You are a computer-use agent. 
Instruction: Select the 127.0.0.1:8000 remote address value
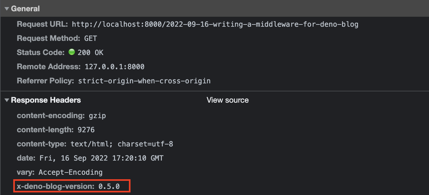point(114,67)
